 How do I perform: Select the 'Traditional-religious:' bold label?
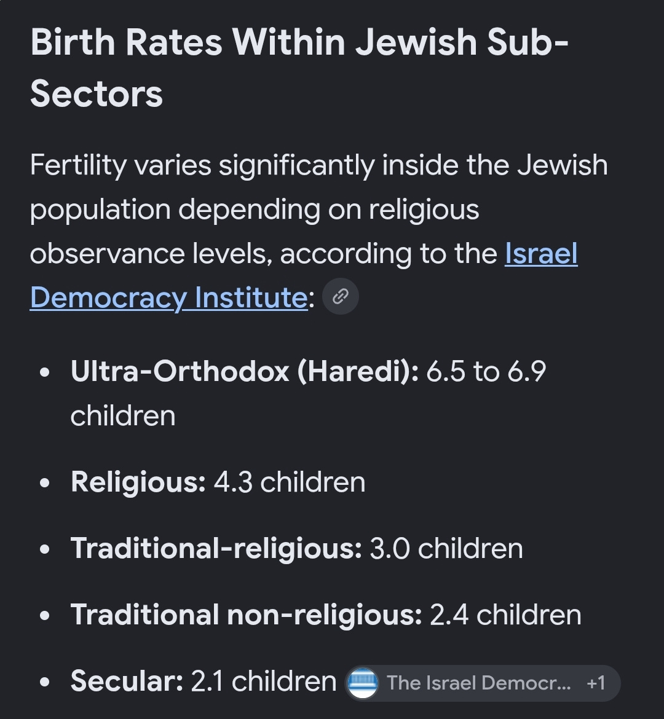pyautogui.click(x=216, y=549)
